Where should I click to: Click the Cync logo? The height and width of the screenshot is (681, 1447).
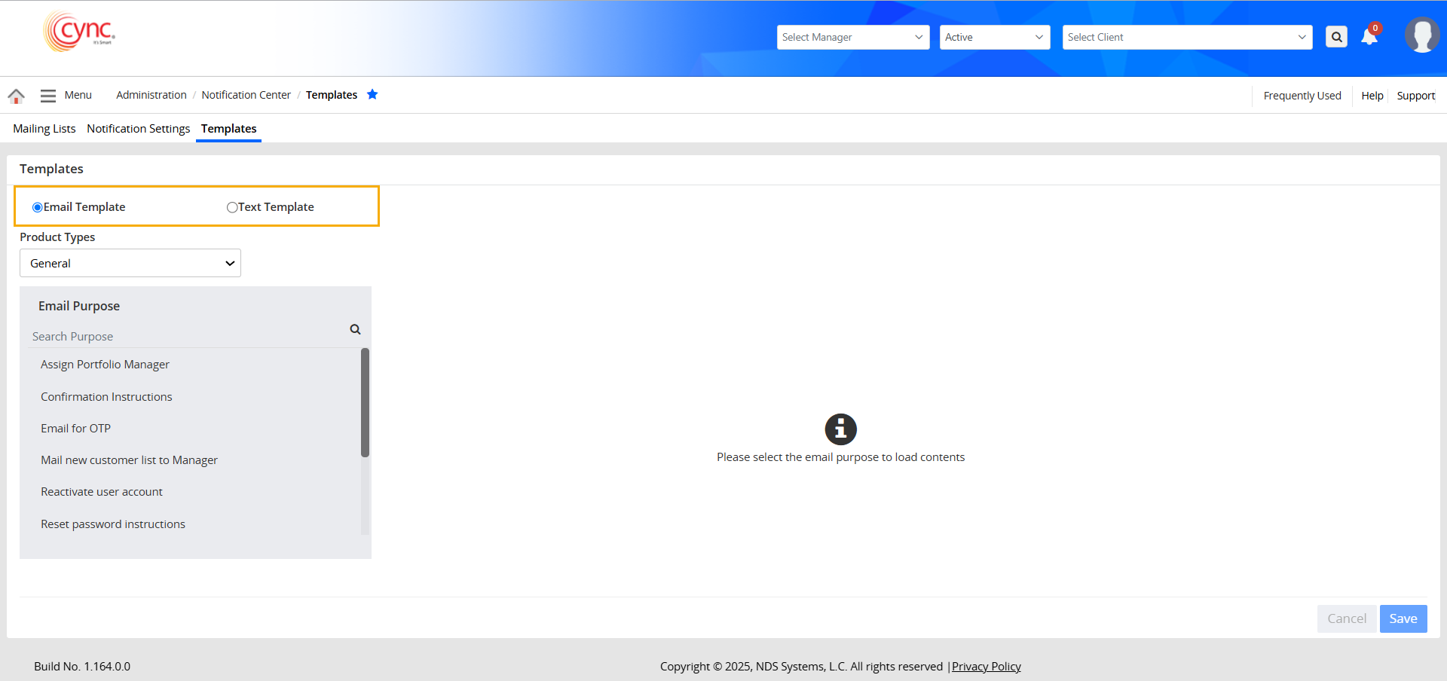(x=80, y=32)
